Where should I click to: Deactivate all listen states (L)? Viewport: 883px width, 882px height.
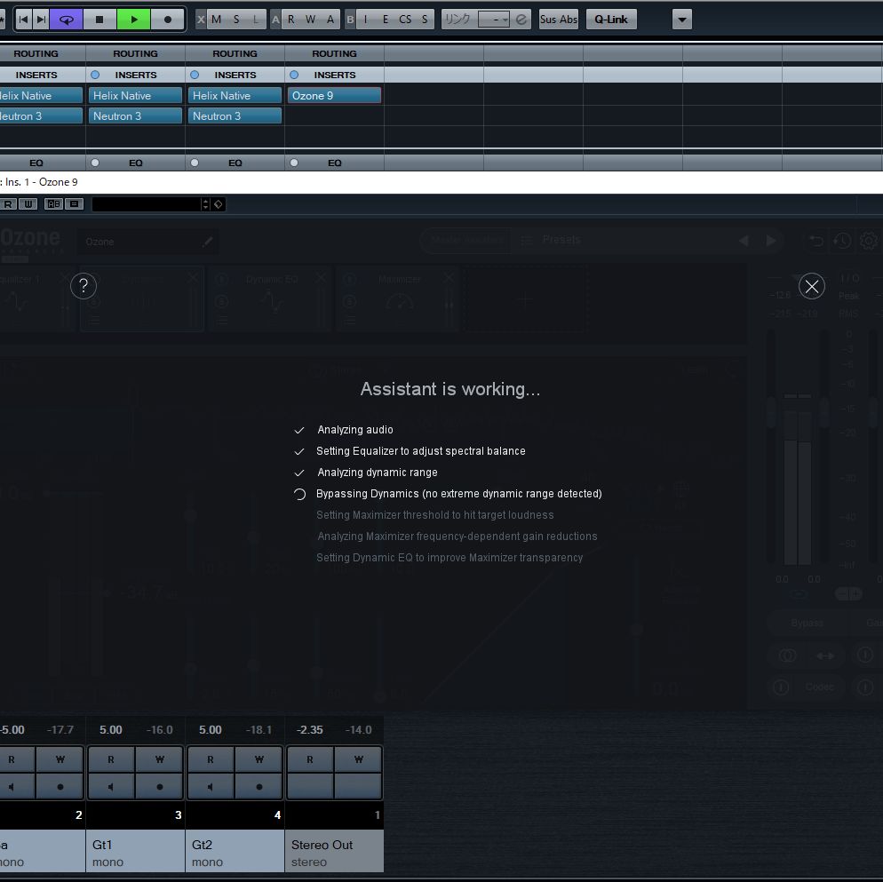[x=256, y=20]
